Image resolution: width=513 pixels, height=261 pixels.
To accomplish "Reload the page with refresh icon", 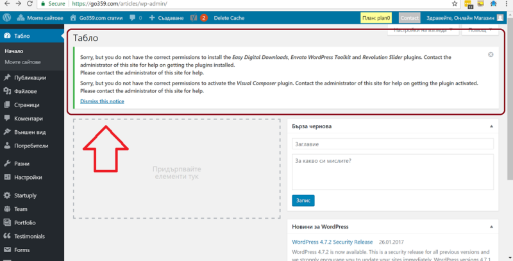I will pyautogui.click(x=29, y=4).
